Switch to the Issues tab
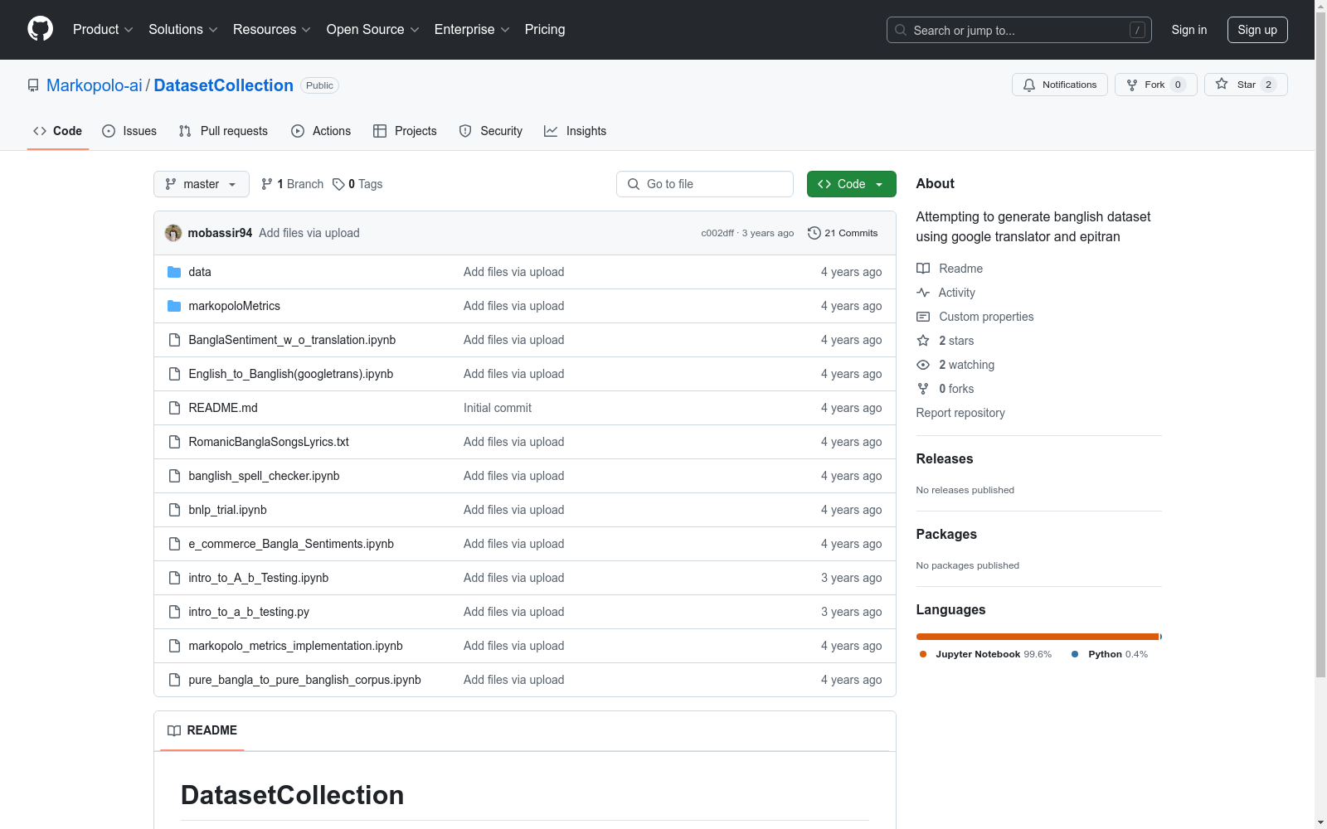The height and width of the screenshot is (829, 1327). tap(129, 131)
